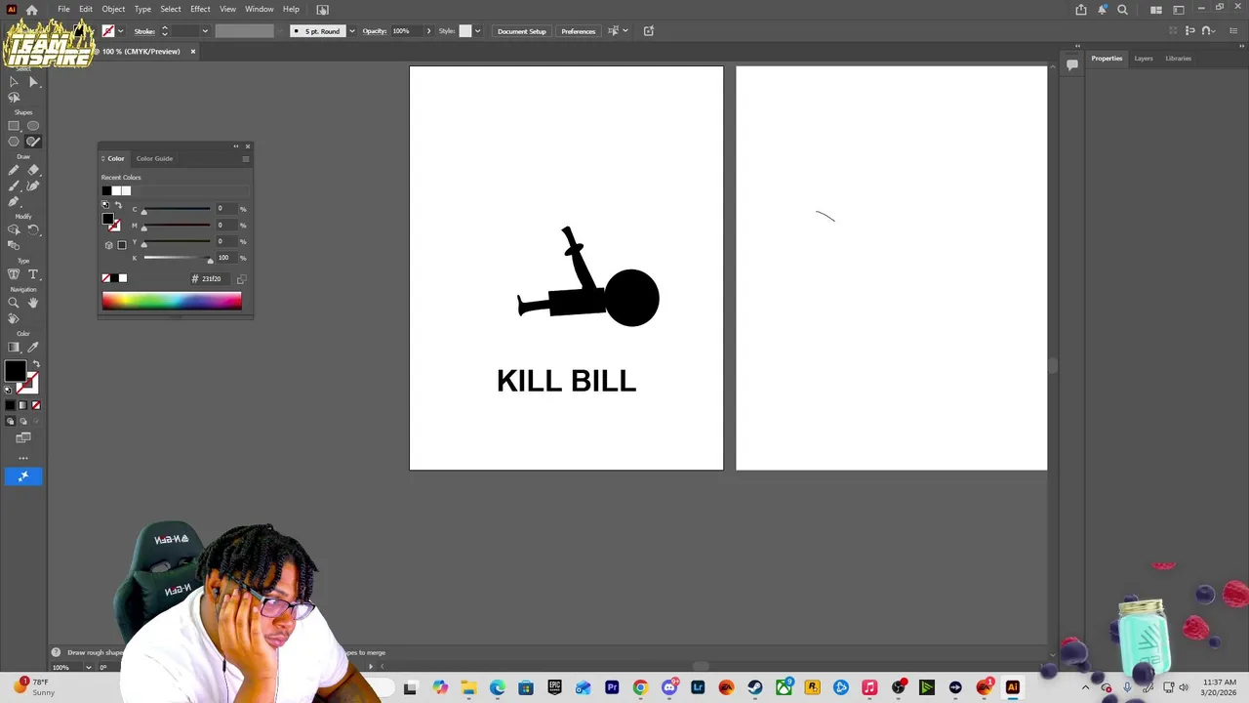Click the blue pinned button in toolbar
1249x703 pixels.
(x=23, y=476)
